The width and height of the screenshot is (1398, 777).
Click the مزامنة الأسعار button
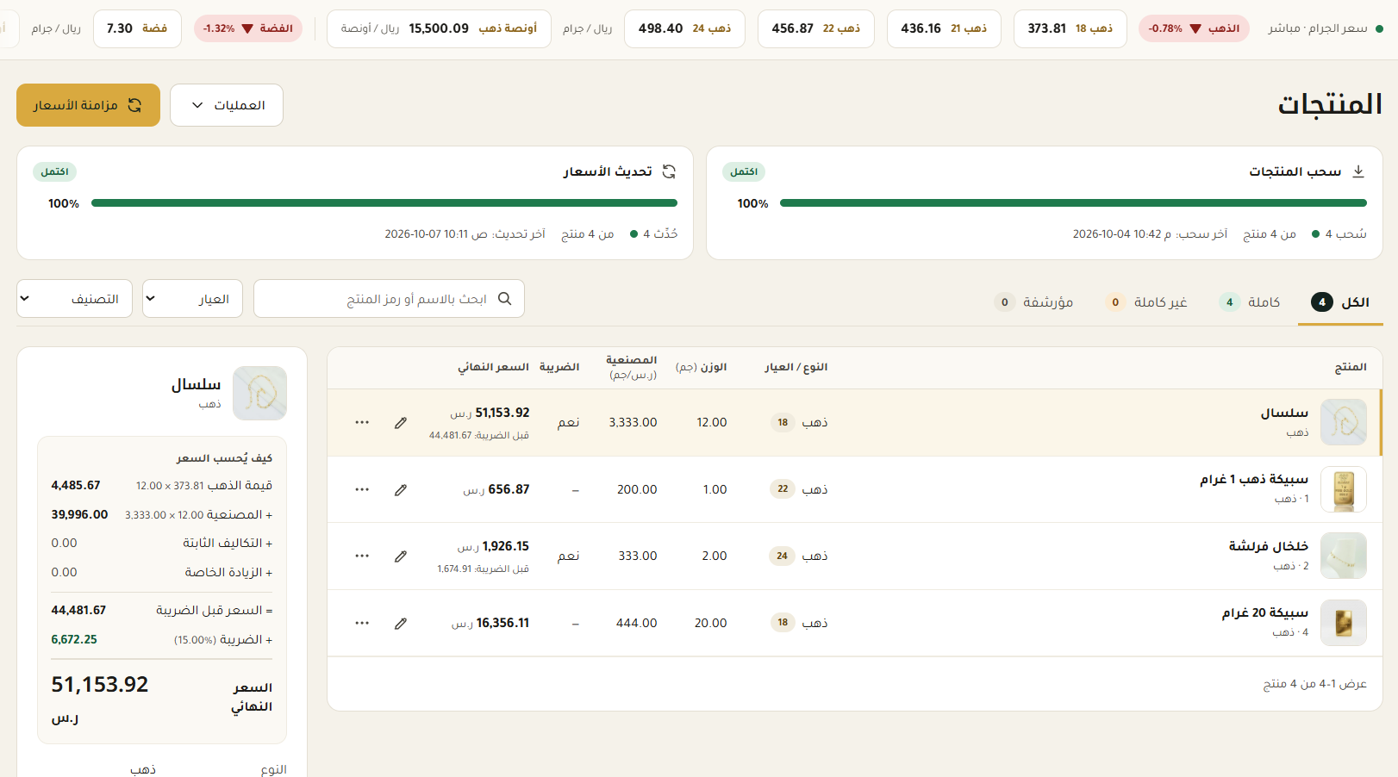88,105
